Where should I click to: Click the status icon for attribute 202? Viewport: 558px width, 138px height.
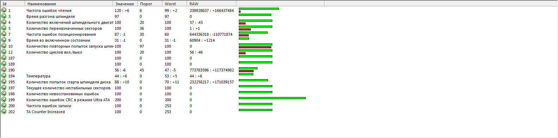click(x=4, y=111)
